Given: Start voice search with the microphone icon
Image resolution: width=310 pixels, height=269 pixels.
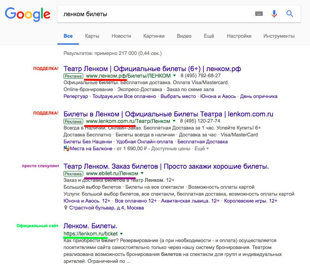Looking at the screenshot, I should coord(274,14).
